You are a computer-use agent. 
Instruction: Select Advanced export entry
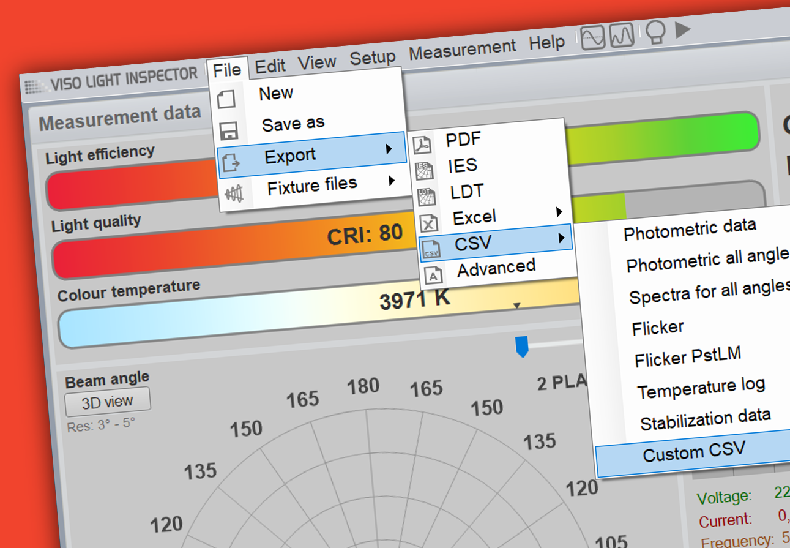pos(497,268)
